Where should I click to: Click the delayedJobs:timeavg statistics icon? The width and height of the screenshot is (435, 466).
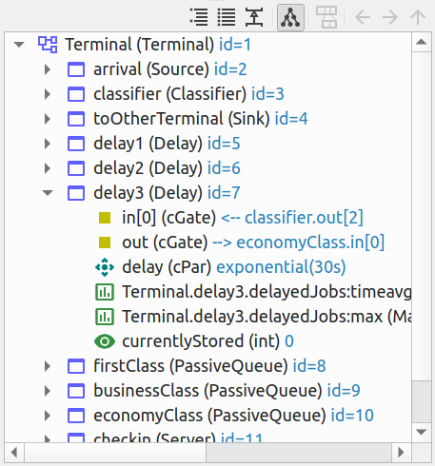(105, 292)
